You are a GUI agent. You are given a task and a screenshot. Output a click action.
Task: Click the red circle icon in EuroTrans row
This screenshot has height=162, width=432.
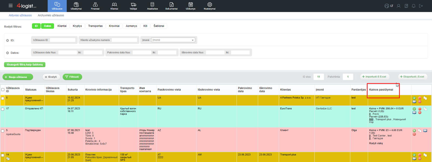(x=420, y=109)
